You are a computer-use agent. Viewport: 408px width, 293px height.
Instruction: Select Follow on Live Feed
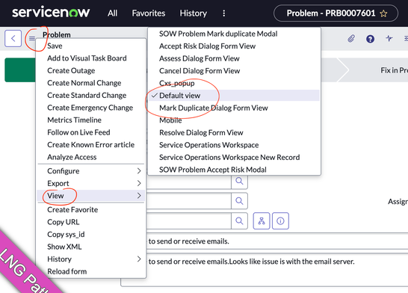pyautogui.click(x=91, y=132)
